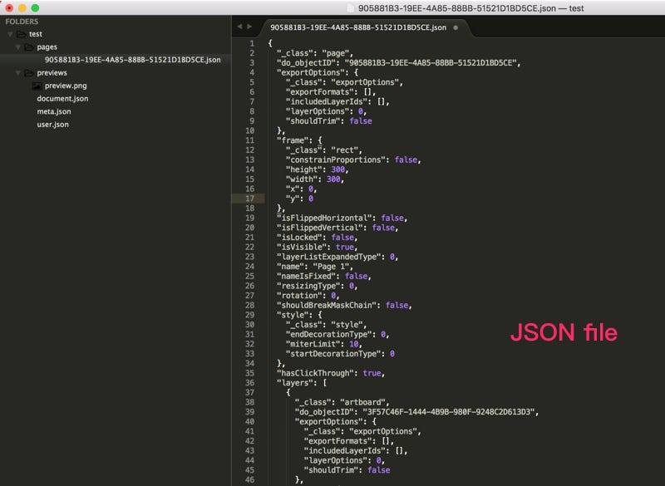Image resolution: width=665 pixels, height=486 pixels.
Task: Click the "Page 1" name value
Action: click(331, 267)
